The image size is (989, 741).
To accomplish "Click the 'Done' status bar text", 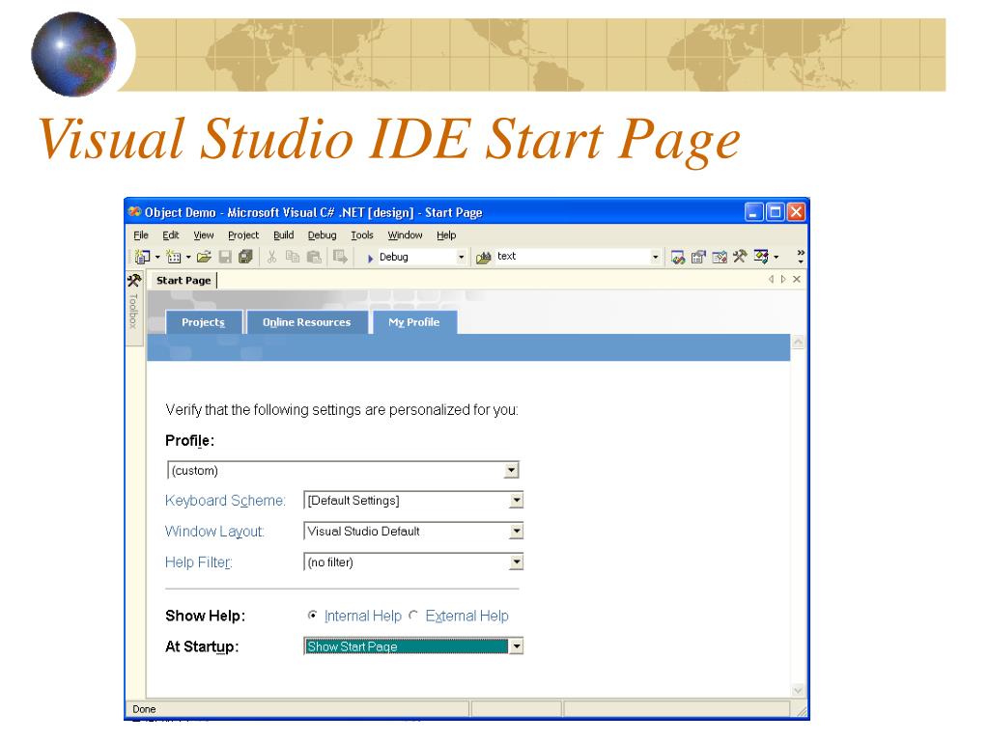I will pos(144,709).
